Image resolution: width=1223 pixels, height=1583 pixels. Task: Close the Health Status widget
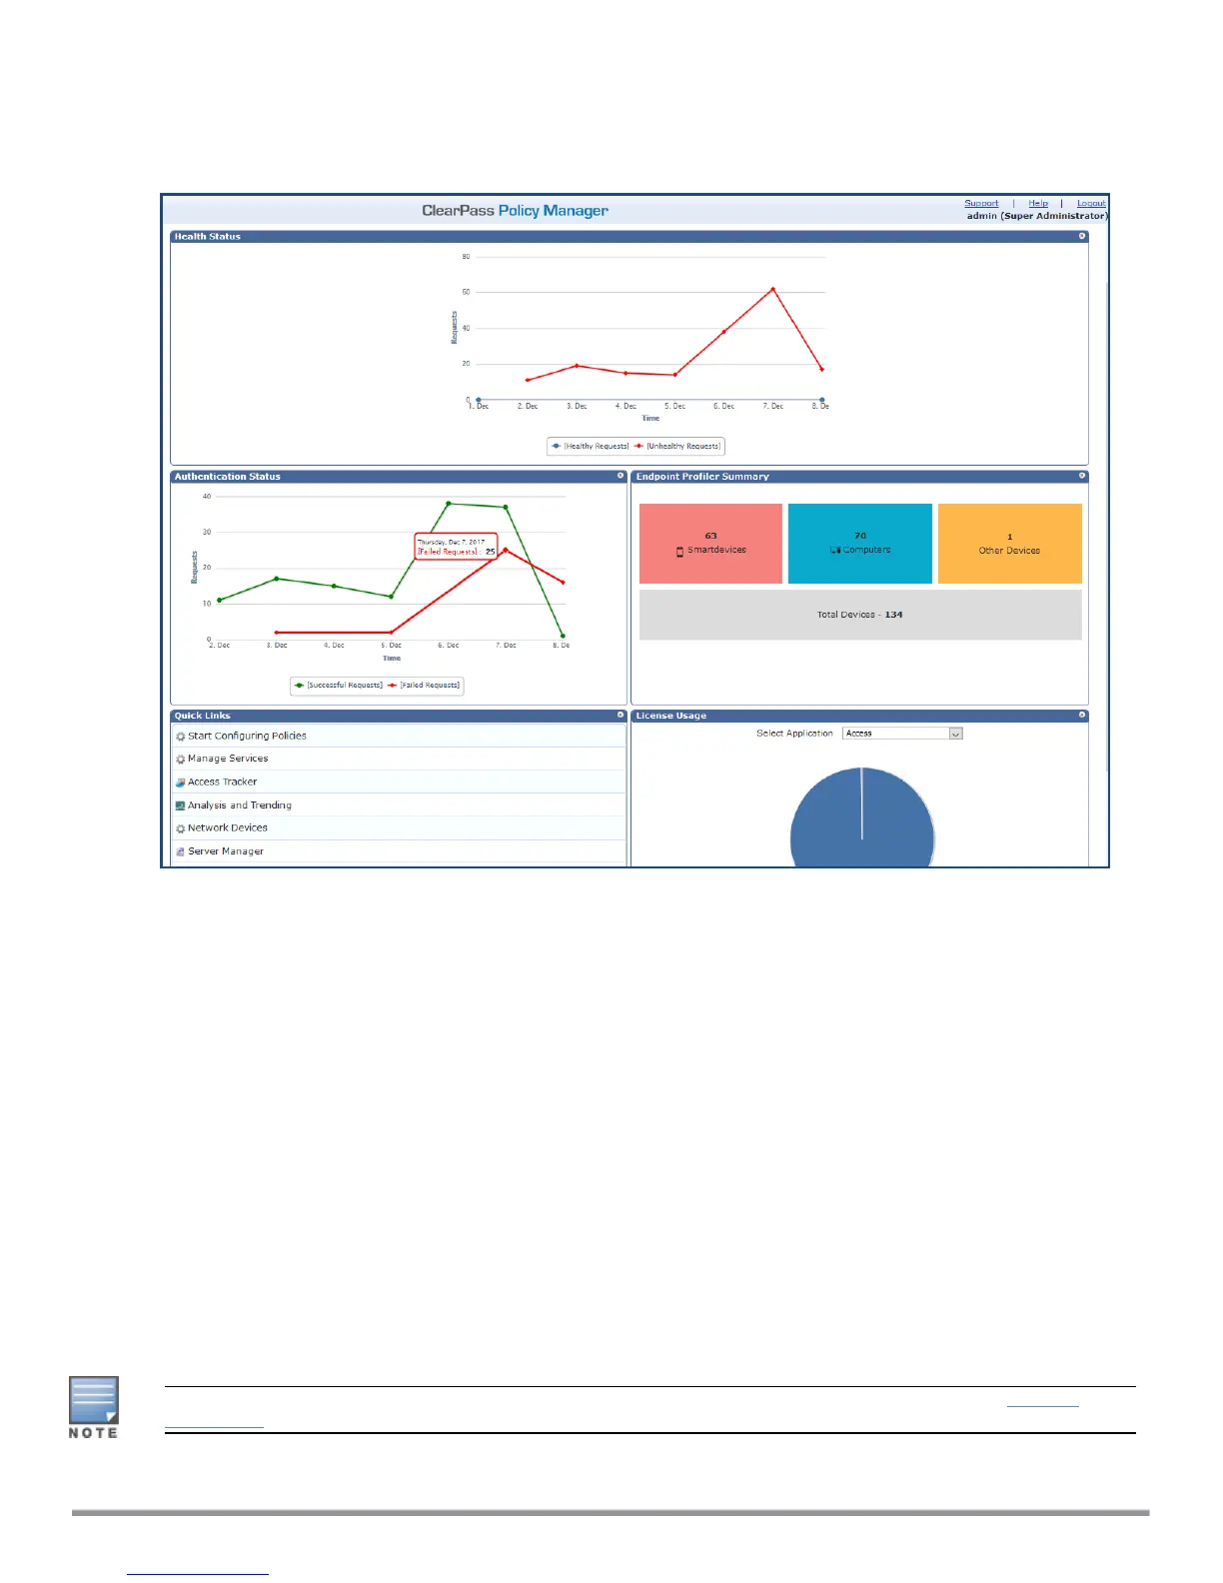click(1082, 236)
